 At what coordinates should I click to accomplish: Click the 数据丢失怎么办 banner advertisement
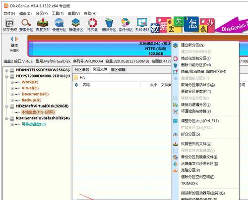(x=183, y=24)
